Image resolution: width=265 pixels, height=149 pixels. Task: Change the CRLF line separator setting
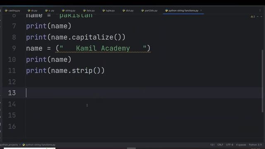[x=220, y=145]
